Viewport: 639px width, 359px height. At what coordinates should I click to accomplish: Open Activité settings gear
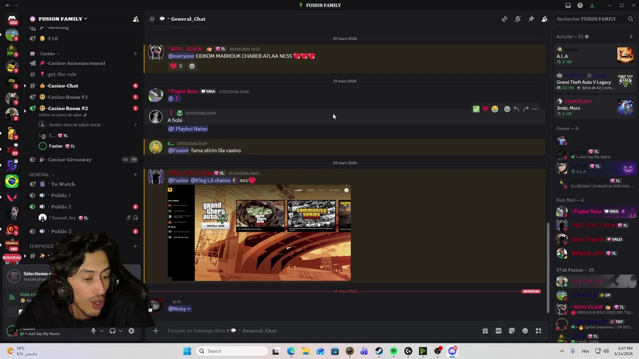pyautogui.click(x=587, y=36)
